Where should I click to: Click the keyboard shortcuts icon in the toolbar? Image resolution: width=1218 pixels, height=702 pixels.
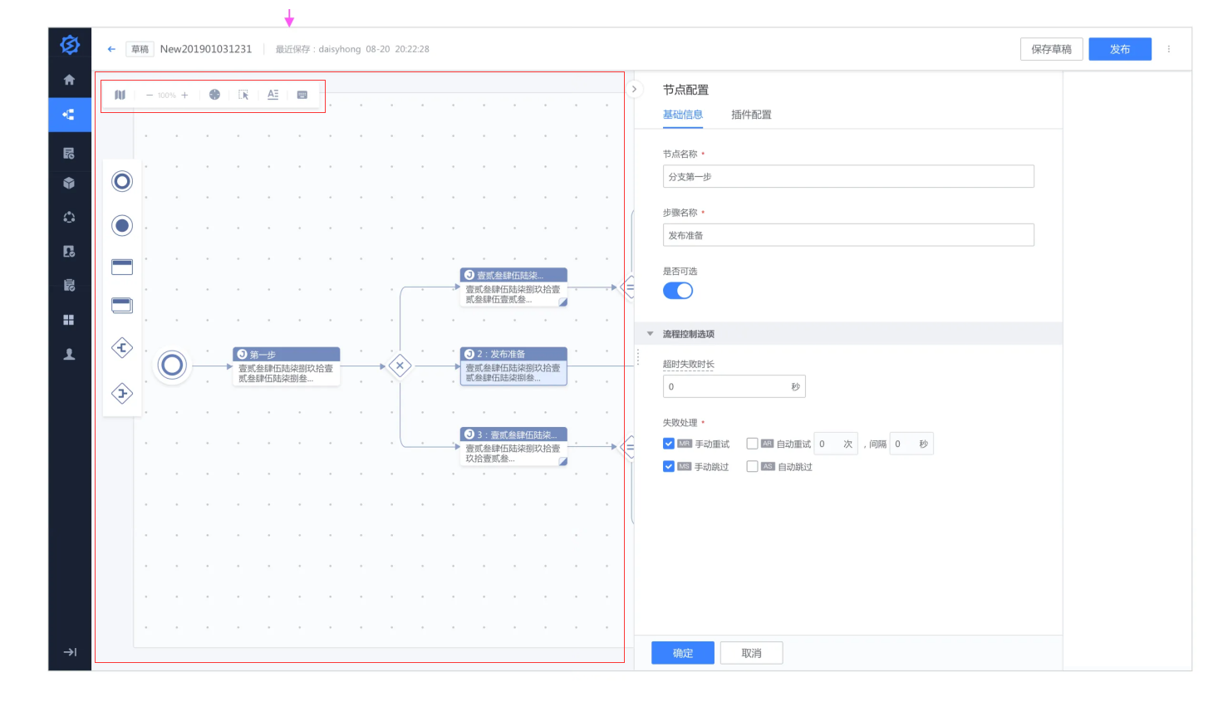tap(303, 95)
